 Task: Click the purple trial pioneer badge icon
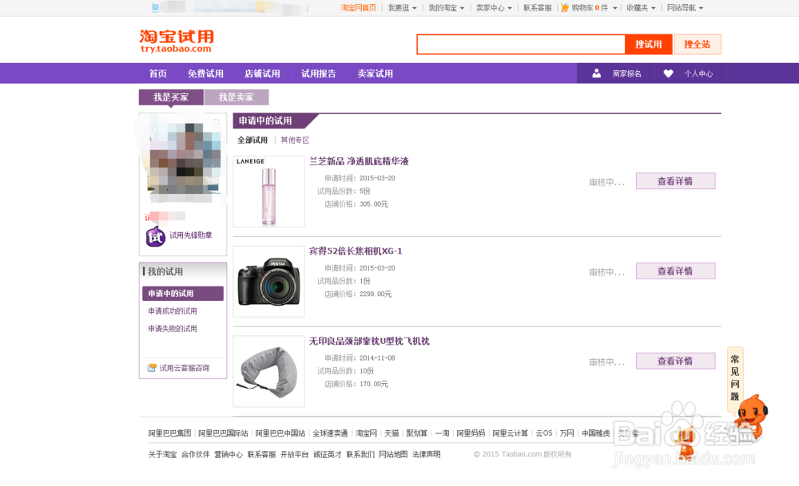pyautogui.click(x=156, y=236)
